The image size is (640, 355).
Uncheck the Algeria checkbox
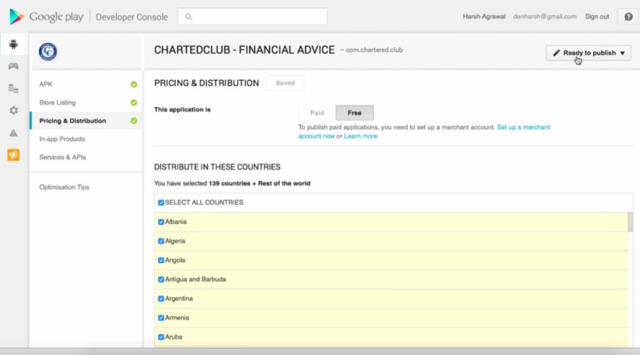[161, 241]
